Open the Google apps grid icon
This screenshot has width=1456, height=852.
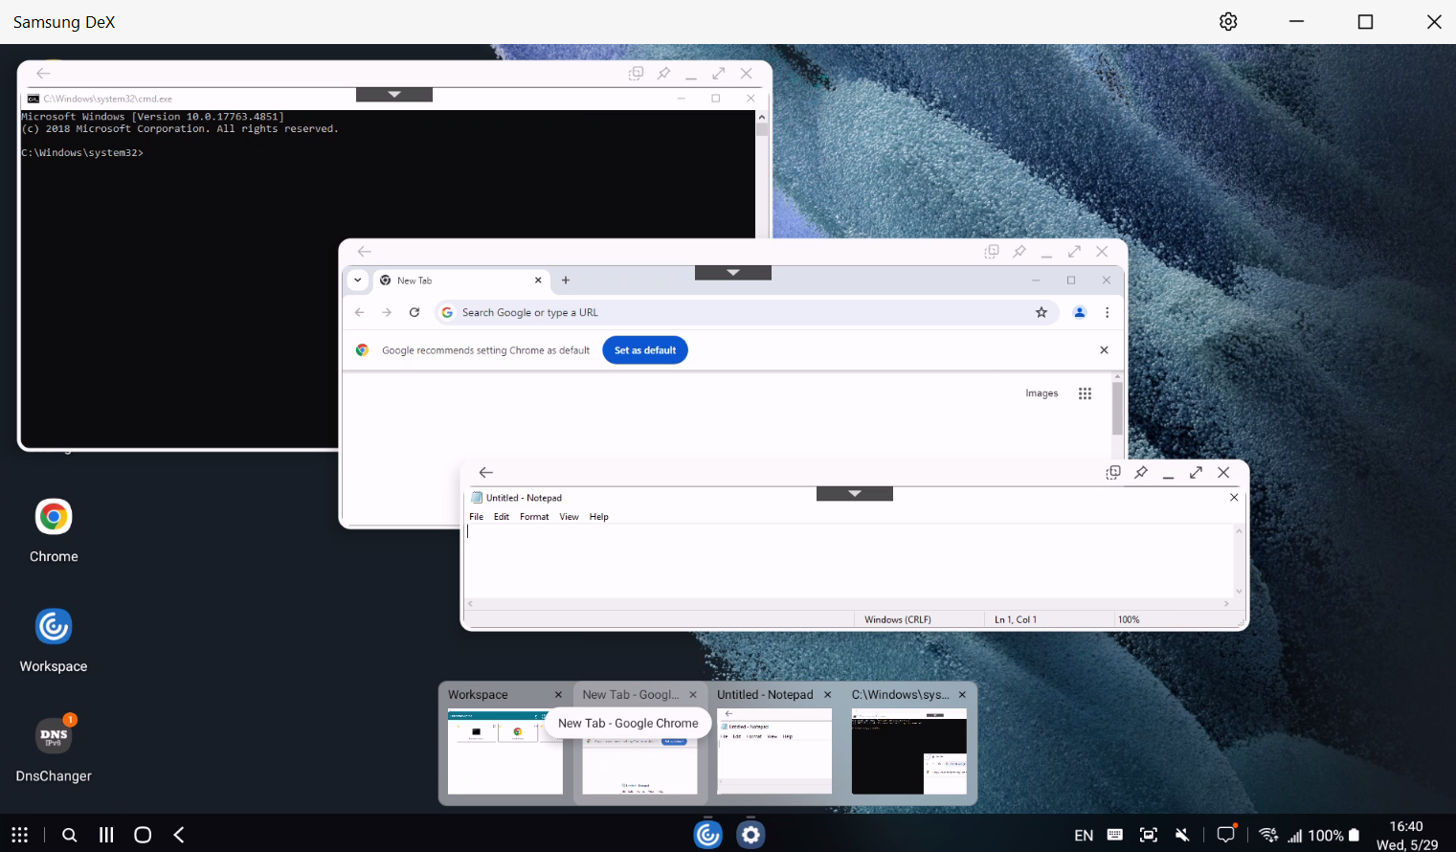point(1085,393)
